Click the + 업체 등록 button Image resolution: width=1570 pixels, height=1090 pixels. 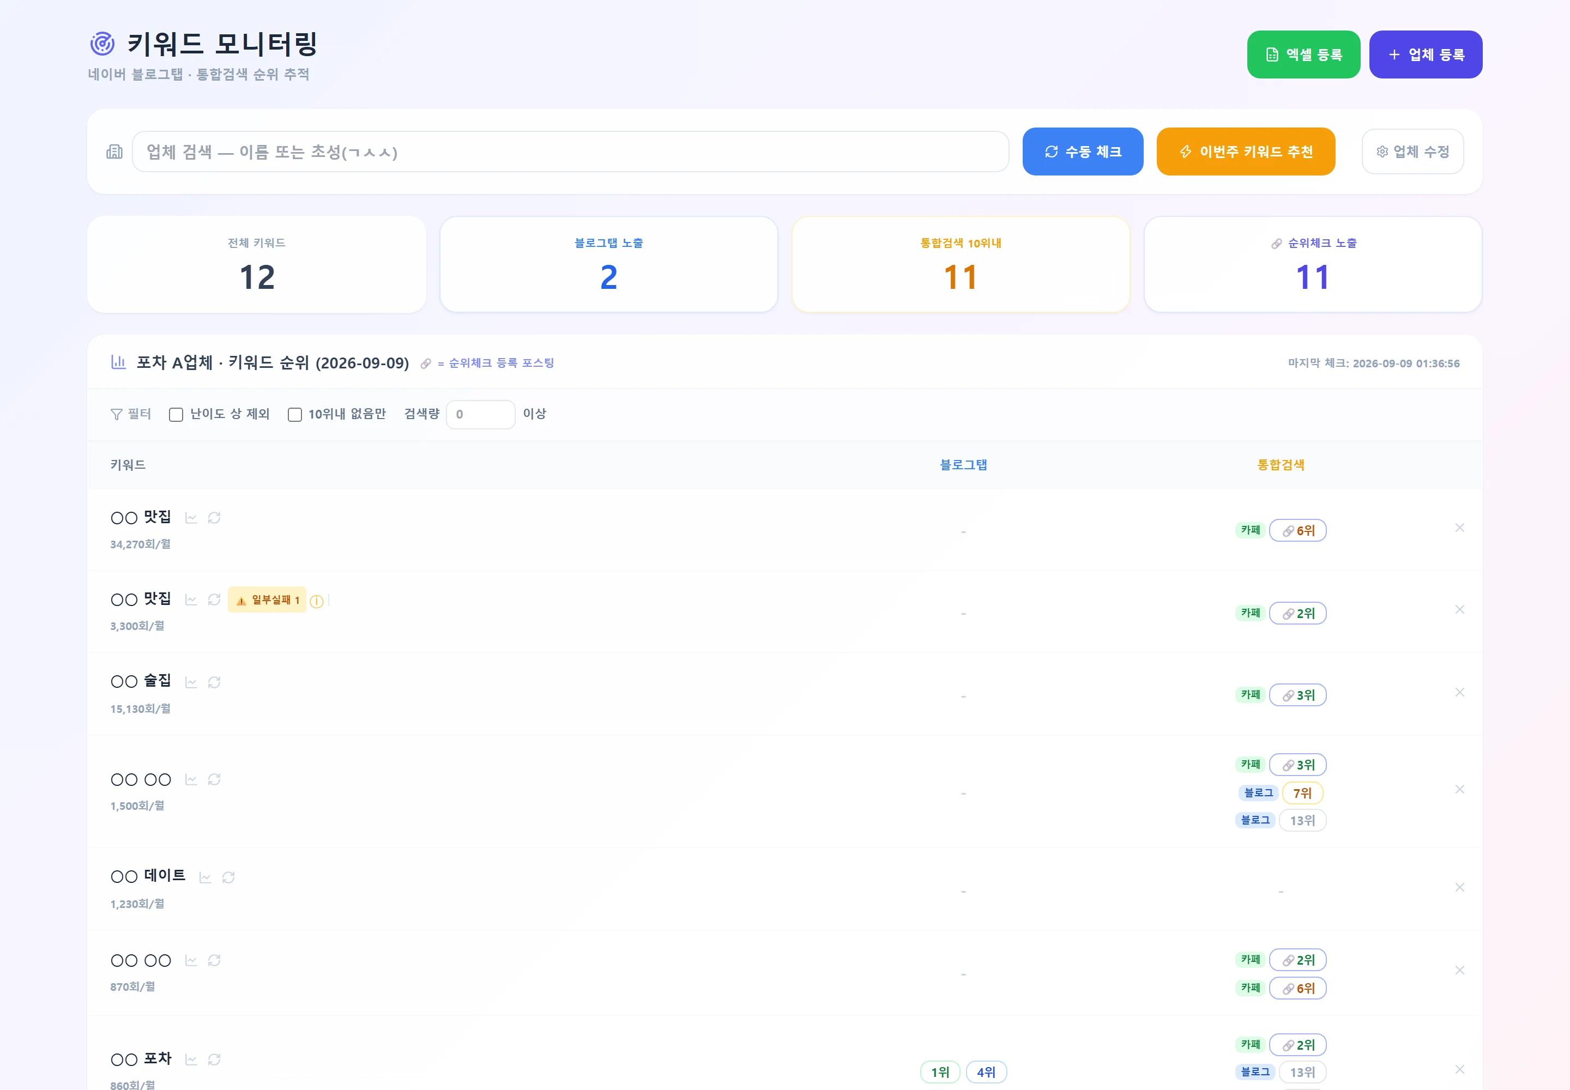[1425, 55]
